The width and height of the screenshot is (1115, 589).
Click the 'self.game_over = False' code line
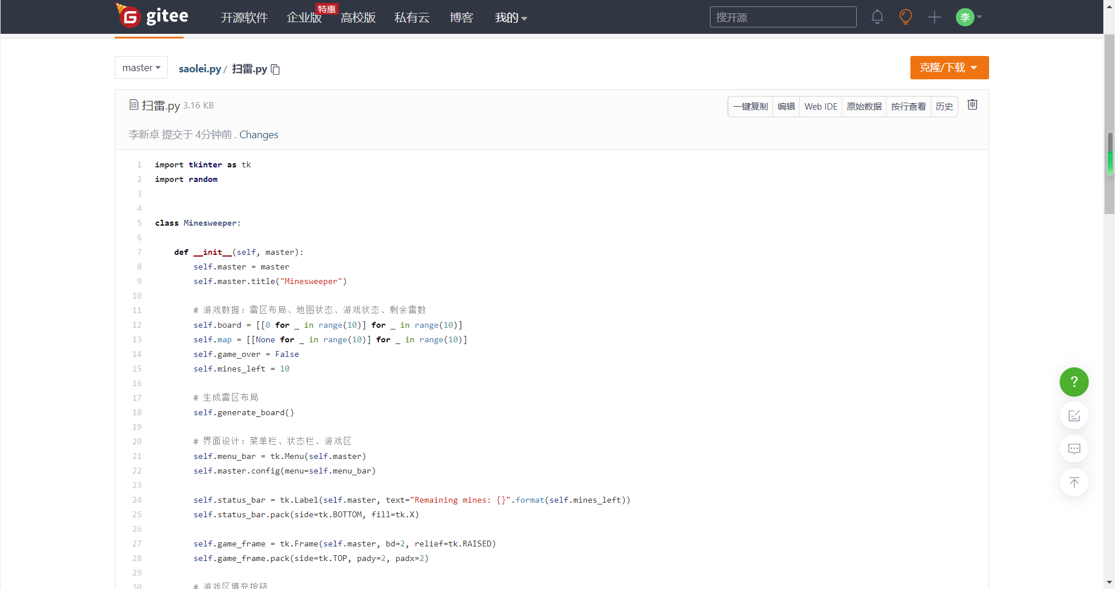pos(246,354)
